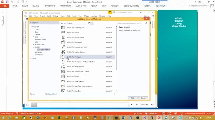Collapse the Installed section
Viewport: 215px width, 120px height.
30,23
